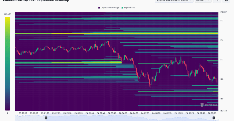This screenshot has width=234, height=121.
Task: Click the 24, 03:50 time axis label
Action: click(x=112, y=113)
